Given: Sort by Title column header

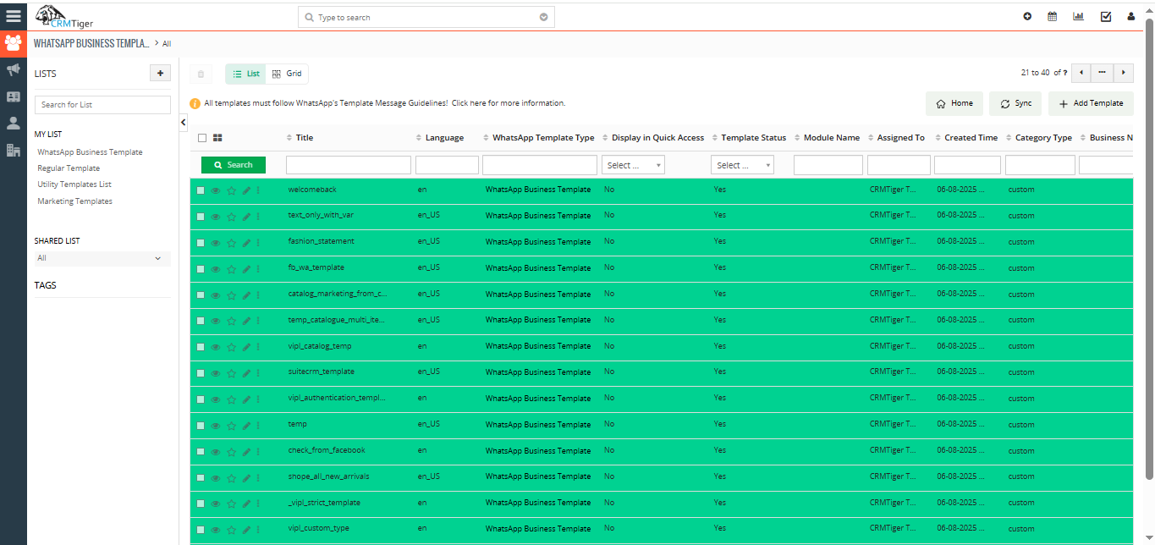Looking at the screenshot, I should tap(305, 138).
